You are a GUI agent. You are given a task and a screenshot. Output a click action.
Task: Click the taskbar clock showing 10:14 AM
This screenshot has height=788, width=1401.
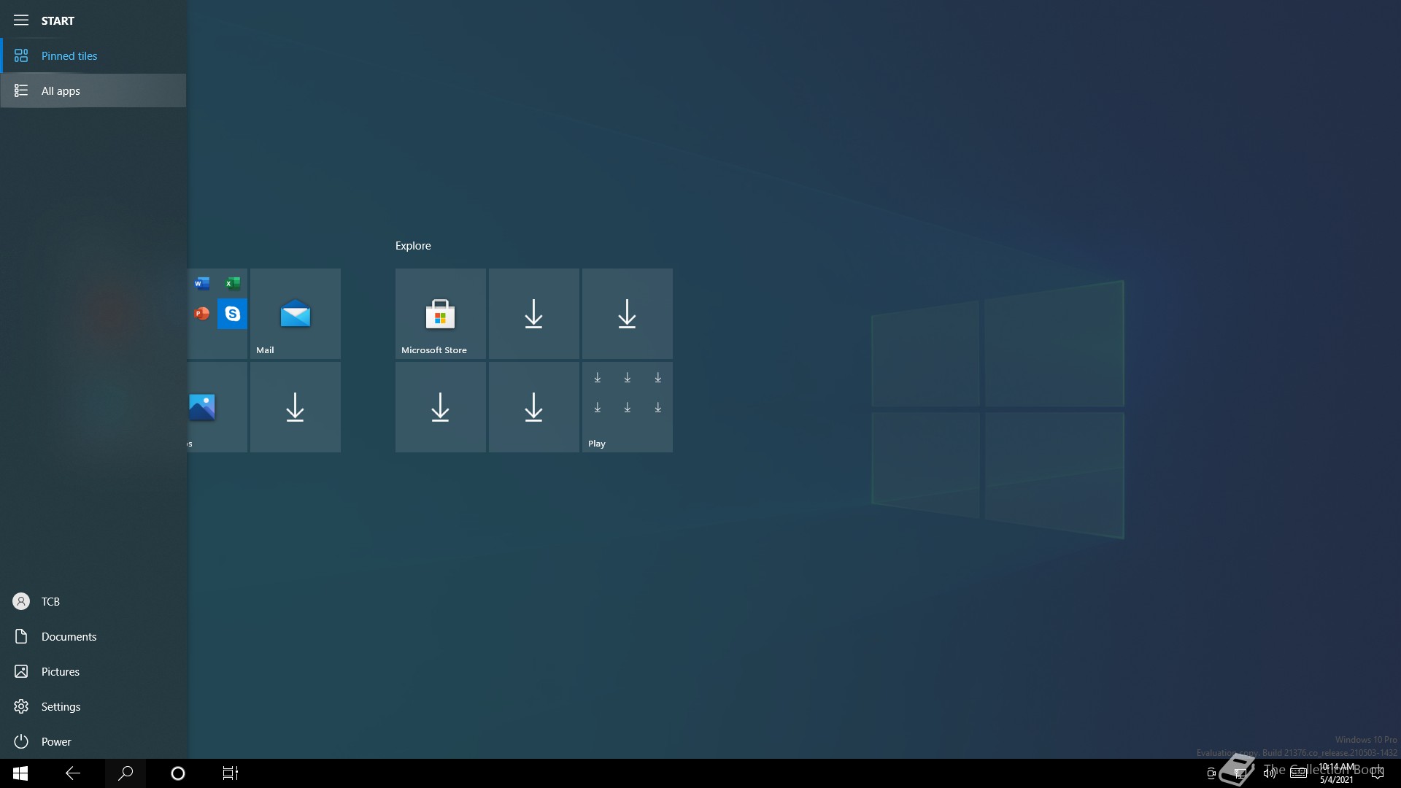click(x=1337, y=773)
